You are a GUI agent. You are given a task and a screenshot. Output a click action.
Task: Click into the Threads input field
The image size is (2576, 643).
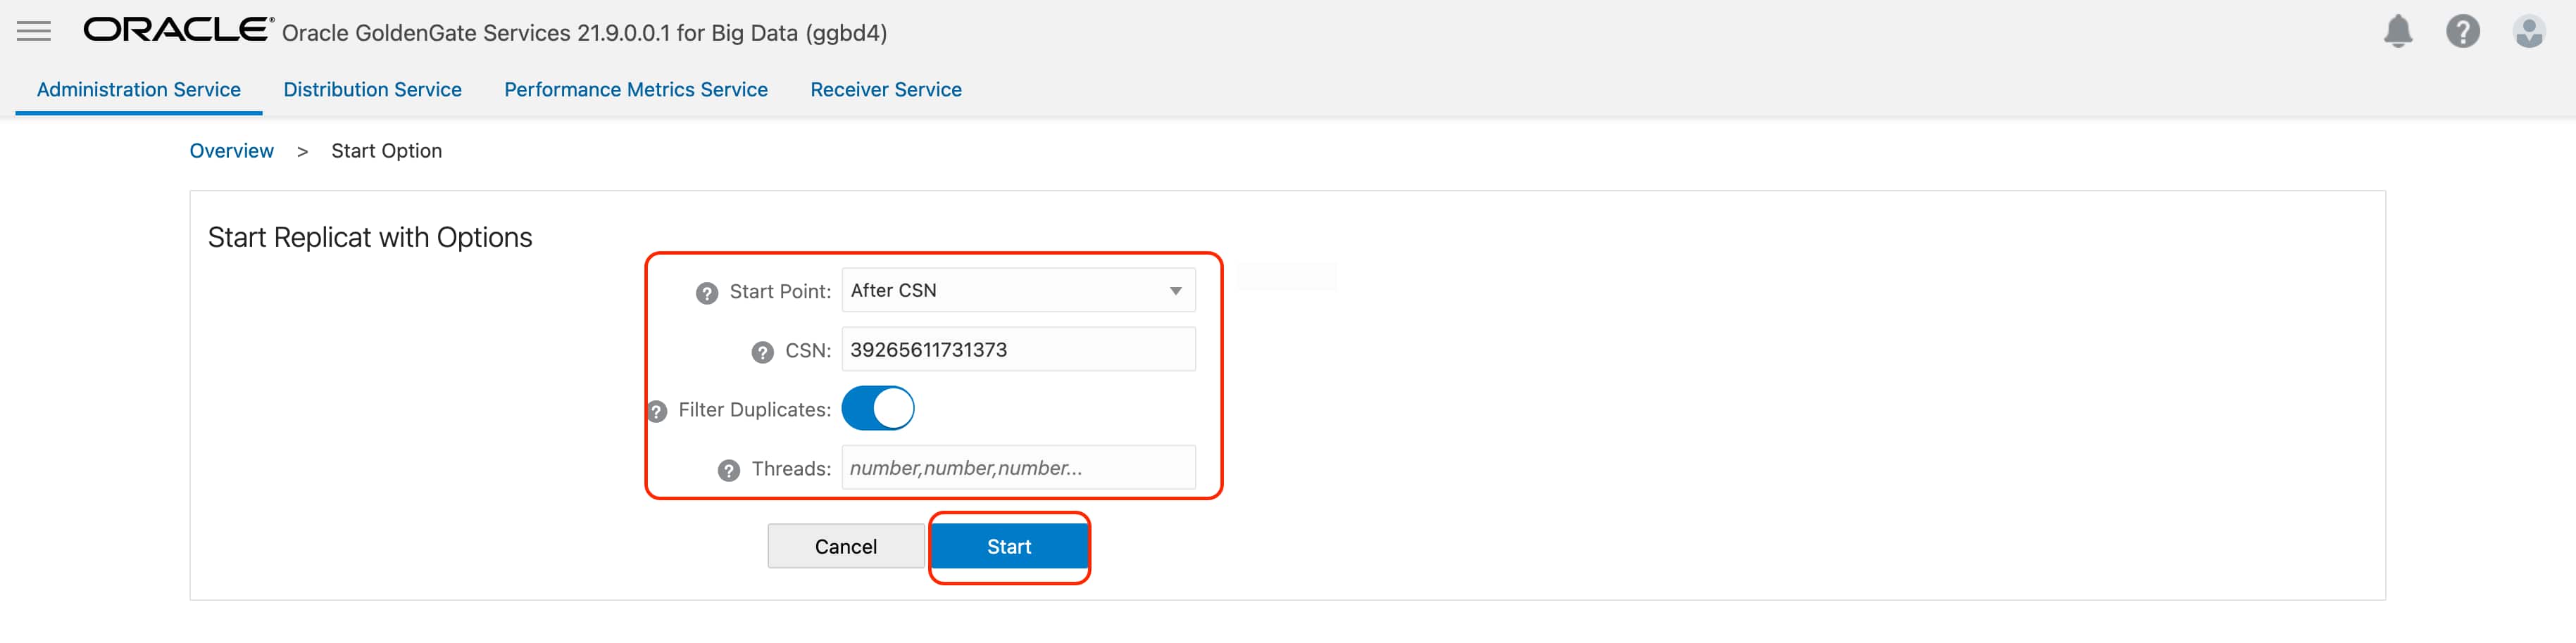coord(1018,469)
